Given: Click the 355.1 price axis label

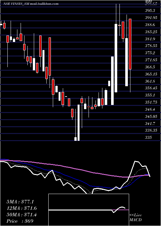Looking at the screenshot, I should (x=150, y=95).
